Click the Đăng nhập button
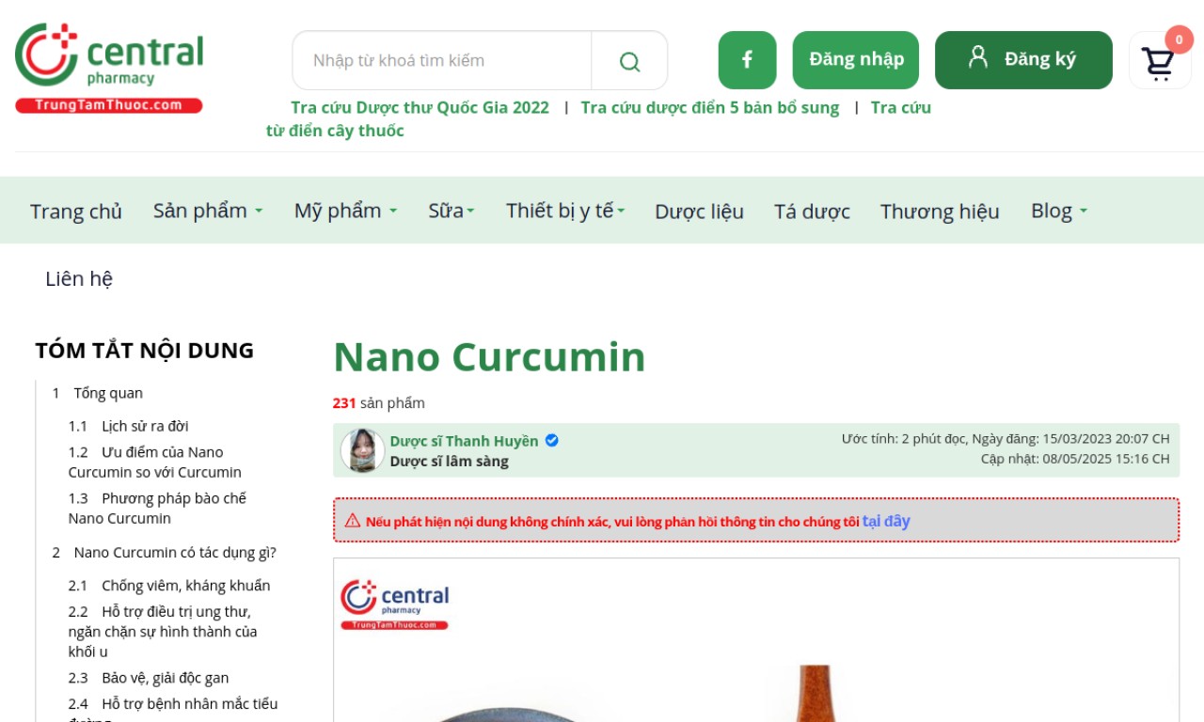Image resolution: width=1204 pixels, height=722 pixels. pyautogui.click(x=856, y=60)
